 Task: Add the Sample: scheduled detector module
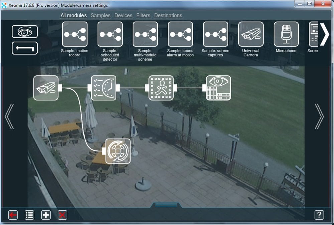click(110, 34)
